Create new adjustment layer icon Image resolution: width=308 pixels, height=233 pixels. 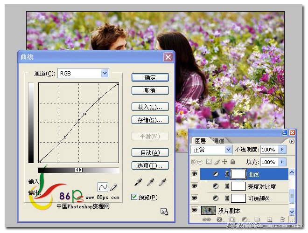point(245,219)
